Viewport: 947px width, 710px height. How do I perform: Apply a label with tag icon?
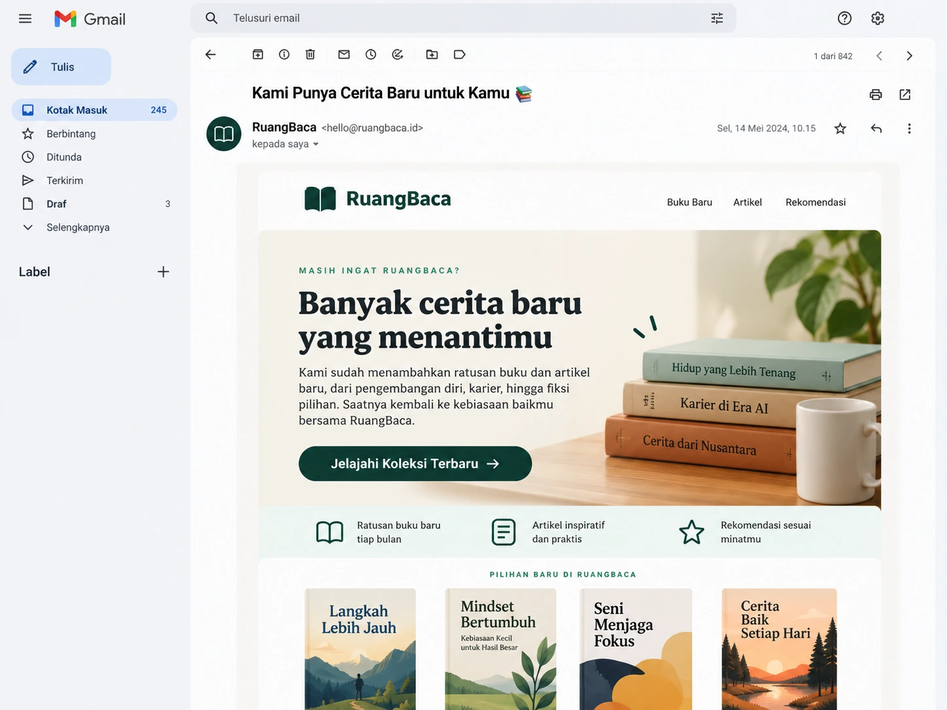[x=460, y=55]
